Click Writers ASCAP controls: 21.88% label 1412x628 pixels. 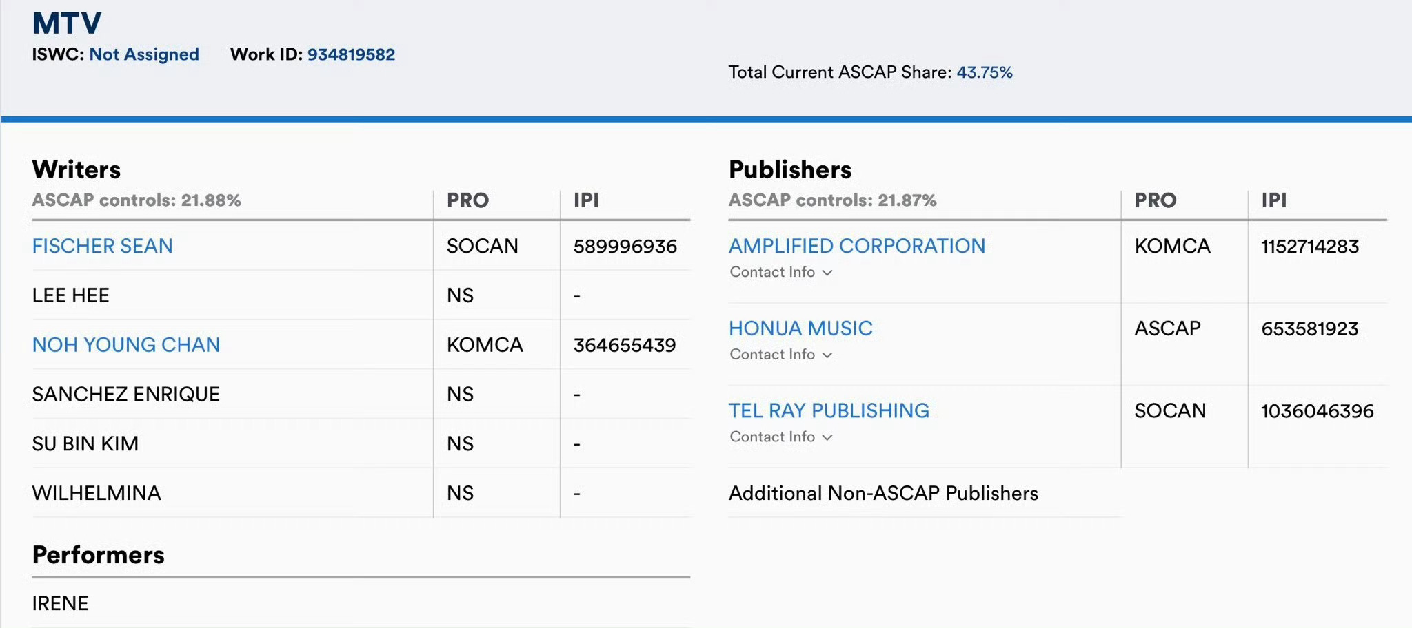[137, 200]
